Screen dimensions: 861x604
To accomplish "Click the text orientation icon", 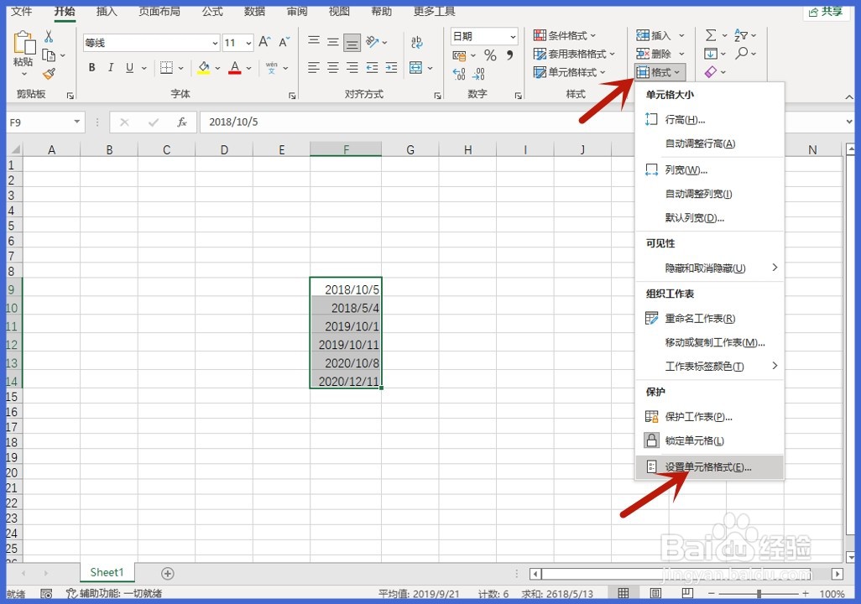I will pos(373,42).
